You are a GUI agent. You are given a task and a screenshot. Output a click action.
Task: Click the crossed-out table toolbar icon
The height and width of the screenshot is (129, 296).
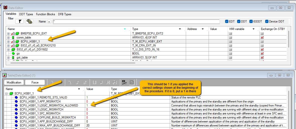click(x=124, y=82)
